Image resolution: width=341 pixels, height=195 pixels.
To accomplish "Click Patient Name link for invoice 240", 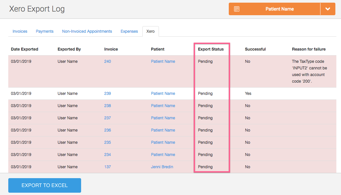I will point(163,61).
